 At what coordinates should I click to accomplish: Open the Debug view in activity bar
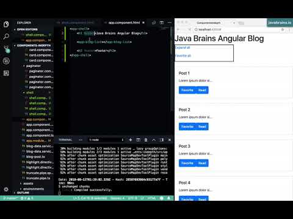(x=6, y=61)
